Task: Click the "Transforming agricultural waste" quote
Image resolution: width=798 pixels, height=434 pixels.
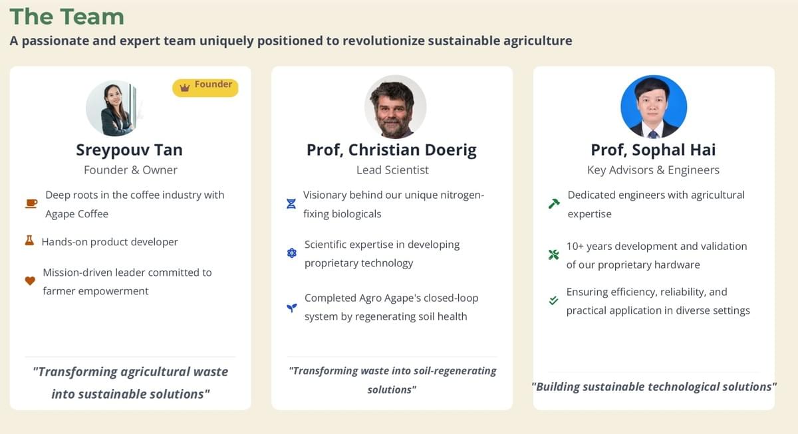Action: (x=130, y=383)
